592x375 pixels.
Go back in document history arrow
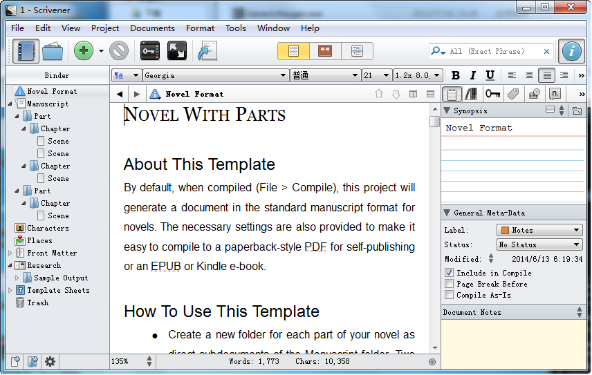[120, 94]
